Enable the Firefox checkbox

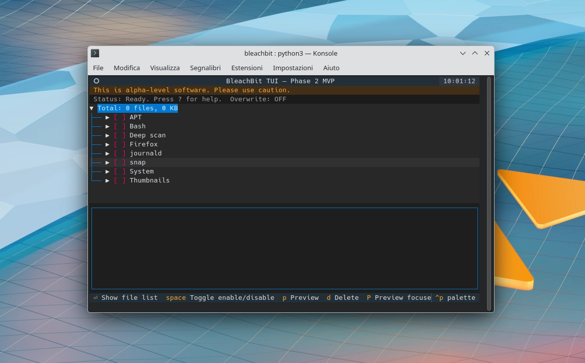tap(120, 144)
